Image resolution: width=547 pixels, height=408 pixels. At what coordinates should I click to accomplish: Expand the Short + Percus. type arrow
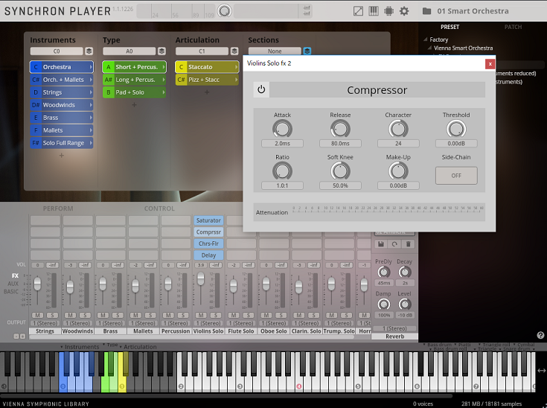163,67
